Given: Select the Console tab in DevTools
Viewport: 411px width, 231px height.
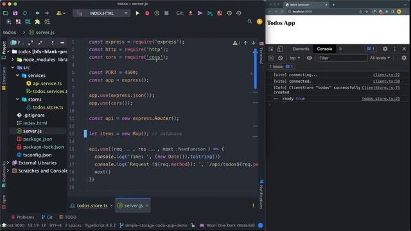Looking at the screenshot, I should tap(324, 49).
